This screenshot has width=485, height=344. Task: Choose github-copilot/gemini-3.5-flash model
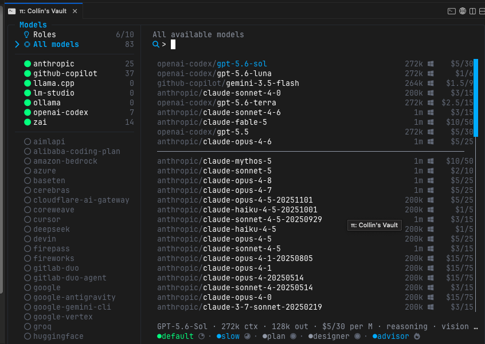[x=315, y=84]
